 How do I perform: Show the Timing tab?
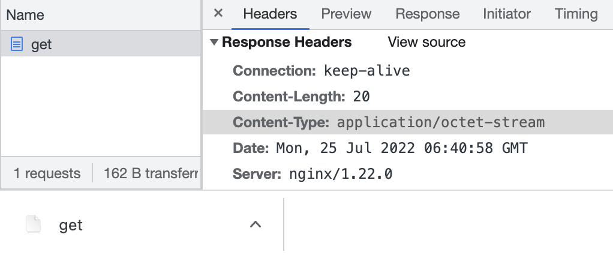pos(576,14)
